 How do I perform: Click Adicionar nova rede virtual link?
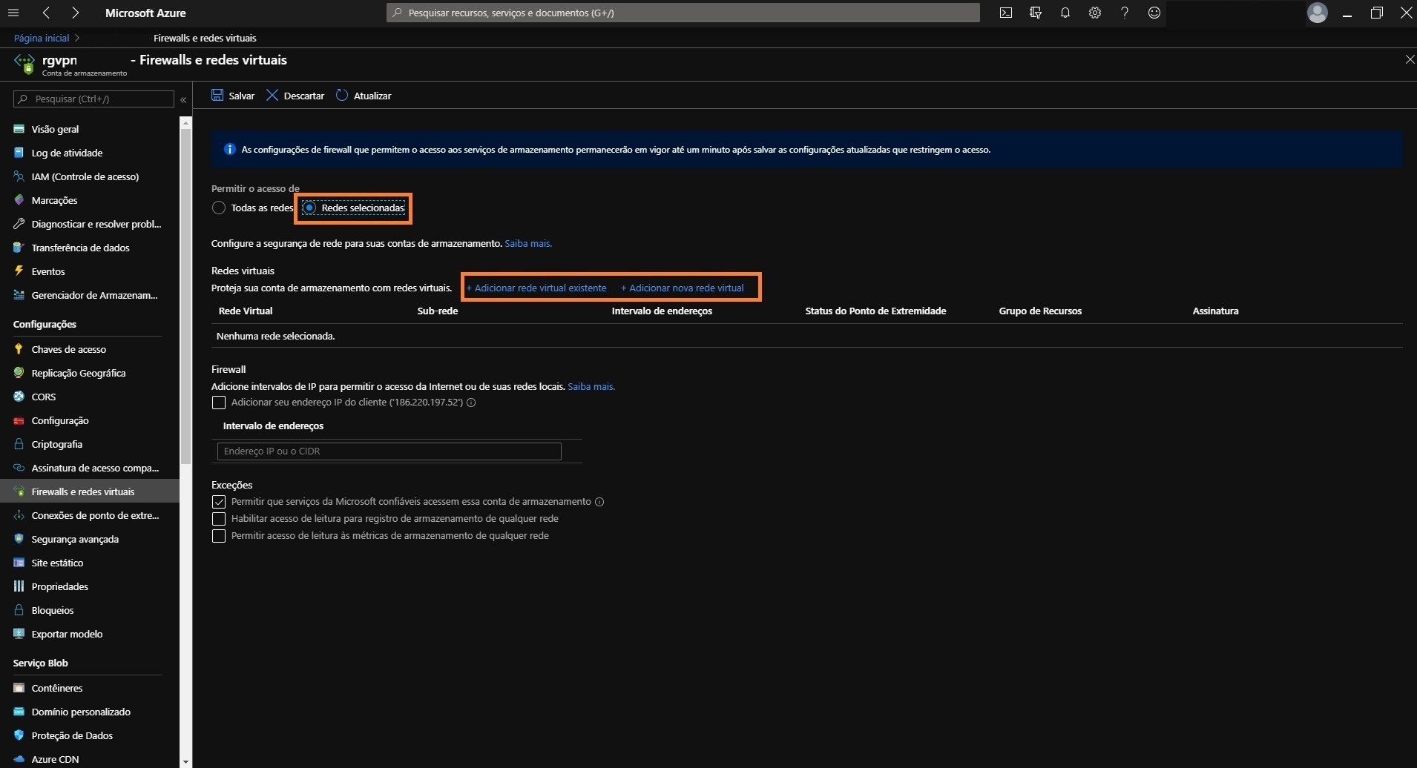pyautogui.click(x=682, y=288)
